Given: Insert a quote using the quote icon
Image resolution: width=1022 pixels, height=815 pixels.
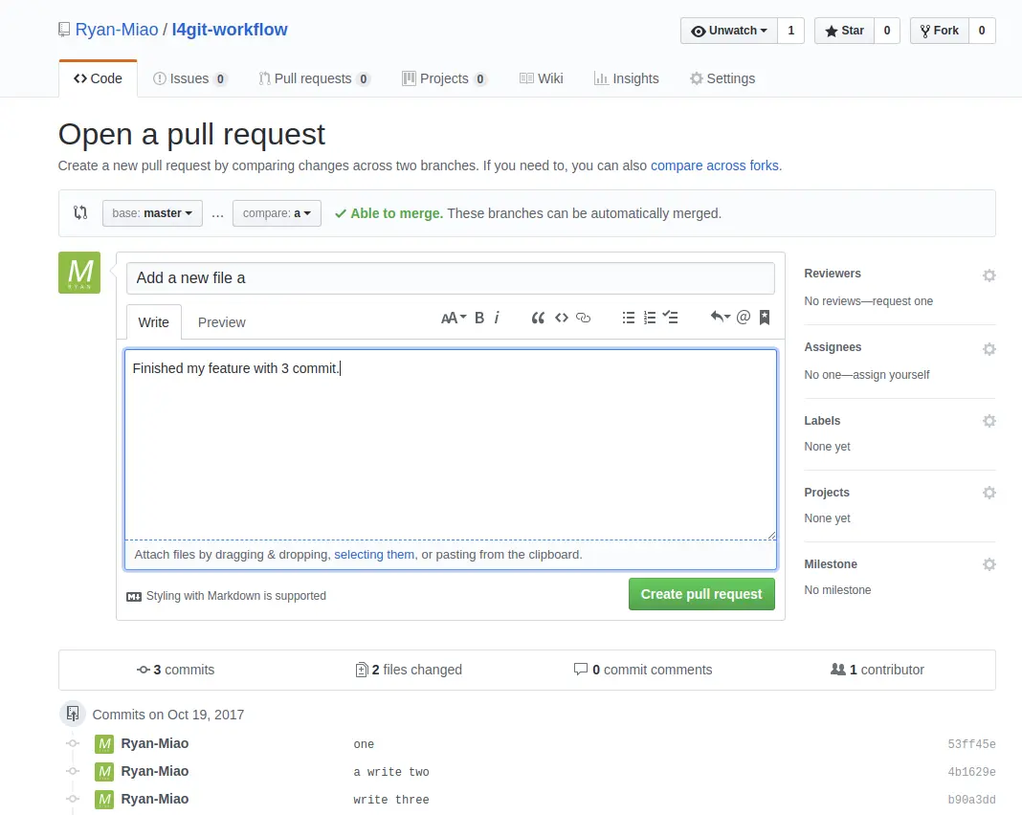Looking at the screenshot, I should [538, 318].
